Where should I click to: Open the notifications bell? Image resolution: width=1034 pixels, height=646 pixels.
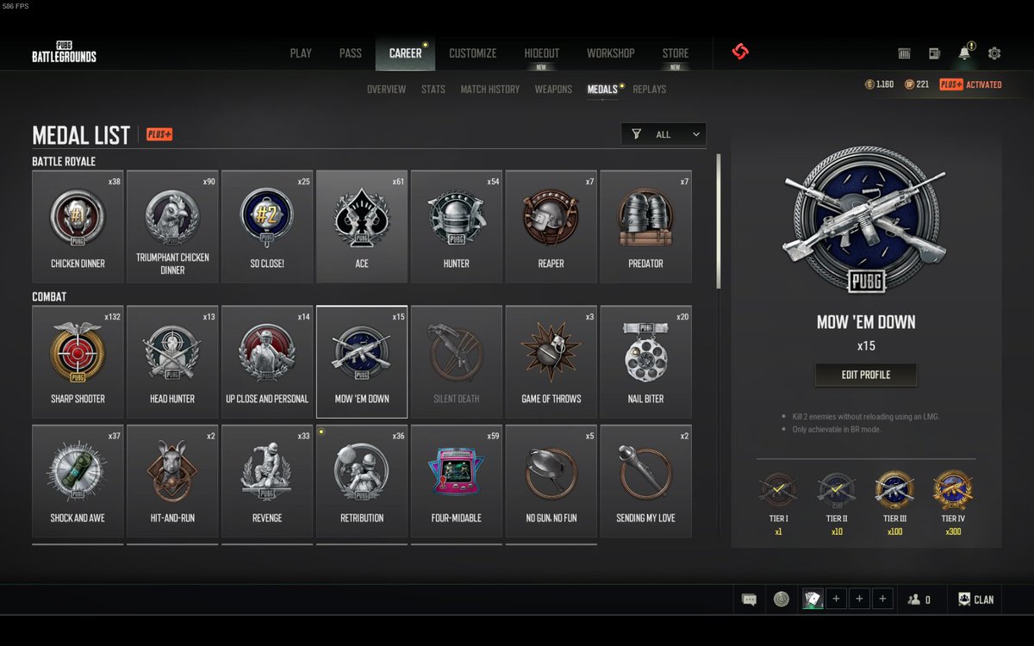point(964,53)
